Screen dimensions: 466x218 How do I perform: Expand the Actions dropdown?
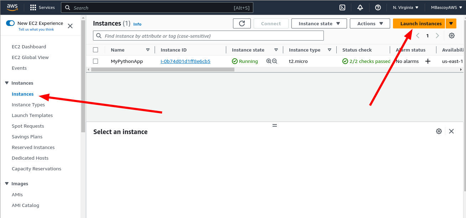[370, 23]
